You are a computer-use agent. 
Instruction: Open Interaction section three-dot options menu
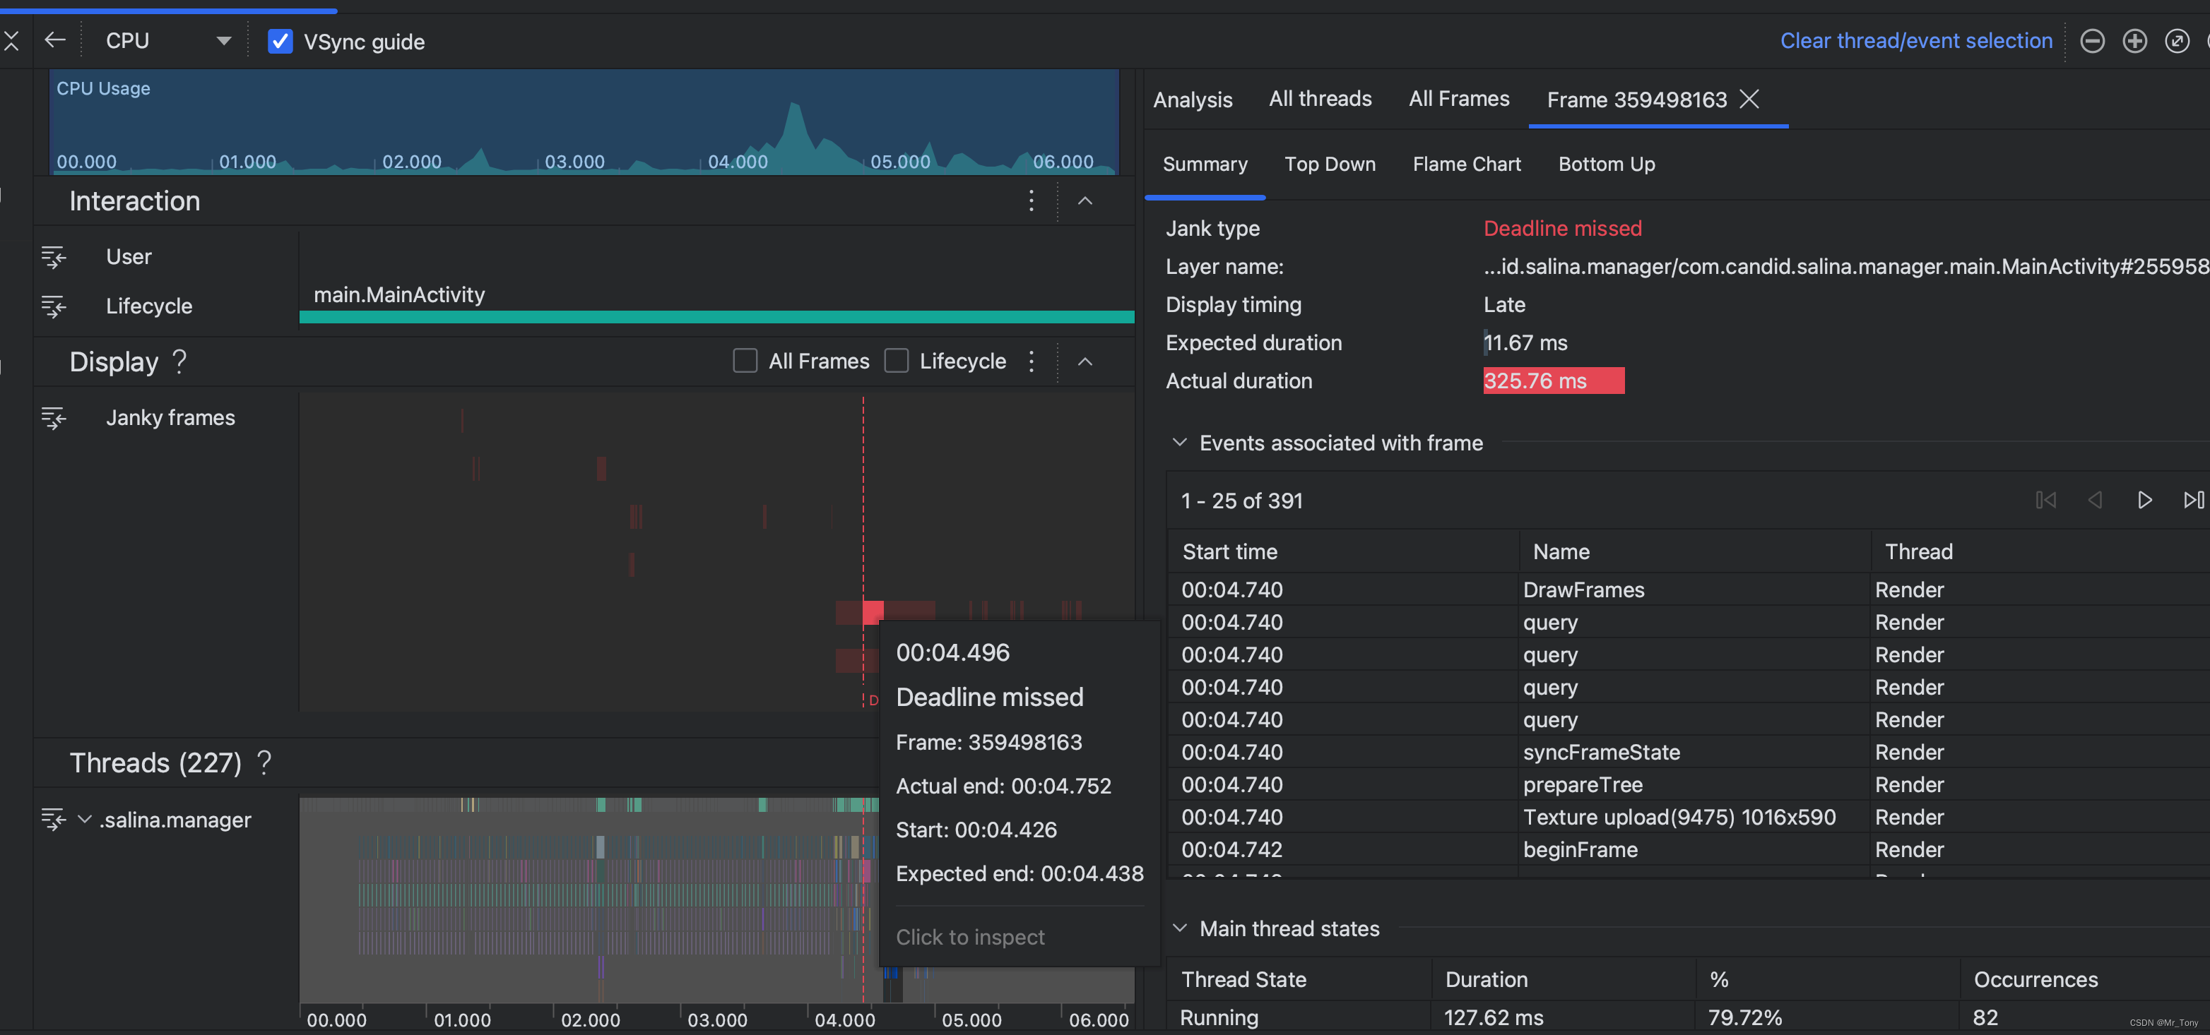1032,201
